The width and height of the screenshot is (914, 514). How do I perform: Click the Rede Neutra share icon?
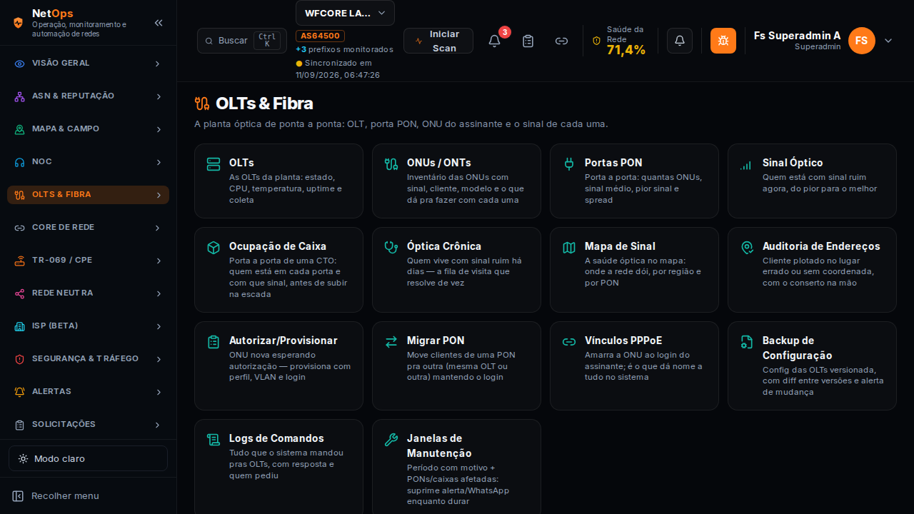20,293
